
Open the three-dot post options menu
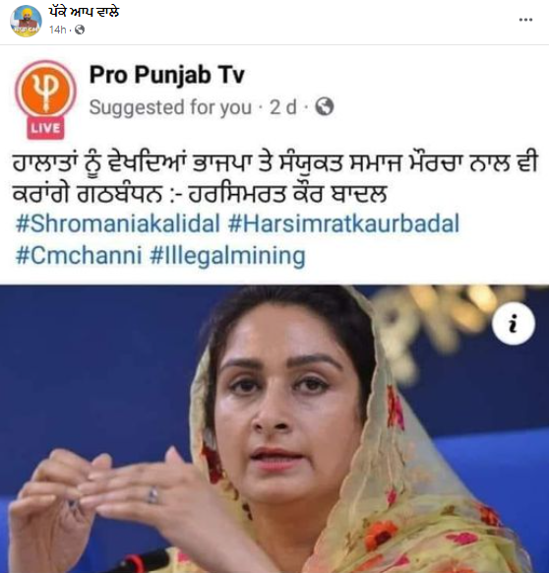click(x=525, y=20)
